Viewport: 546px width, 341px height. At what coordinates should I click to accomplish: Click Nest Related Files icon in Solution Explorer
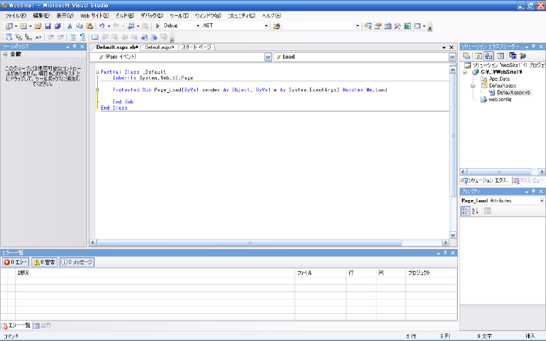coord(489,56)
